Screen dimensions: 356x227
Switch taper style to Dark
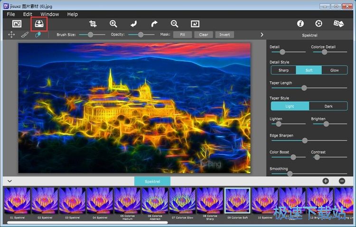point(328,106)
